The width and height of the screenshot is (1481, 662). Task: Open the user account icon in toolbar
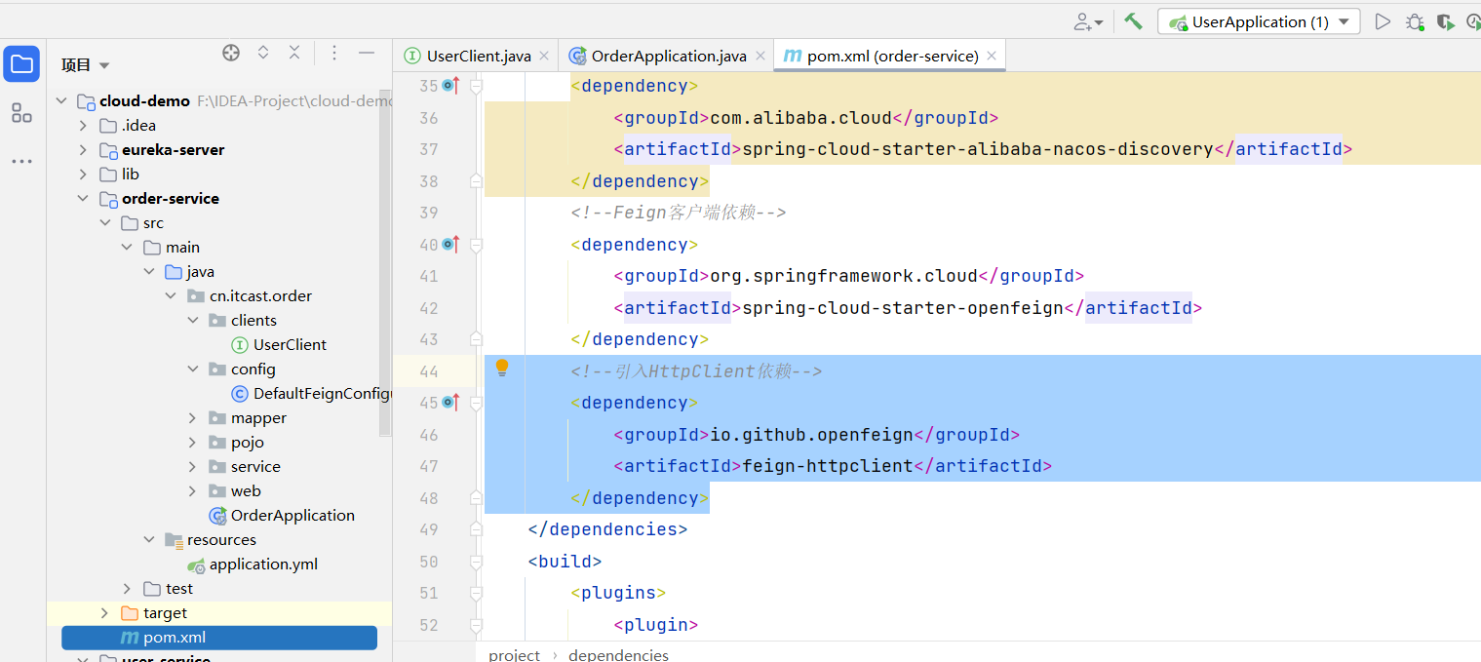(1088, 21)
